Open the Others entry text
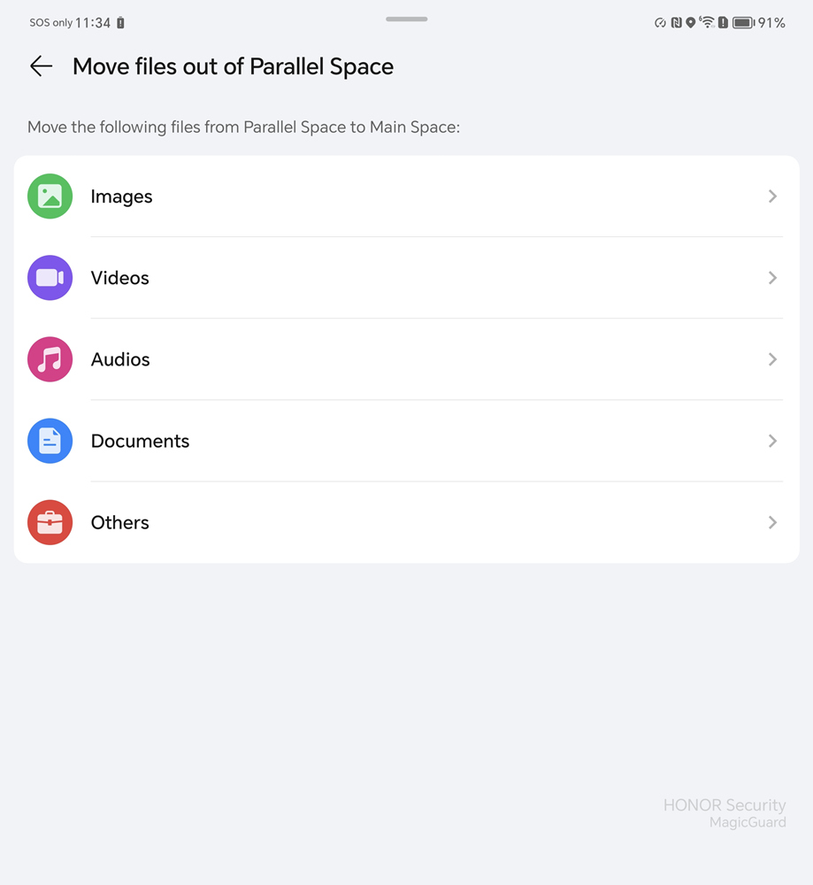The width and height of the screenshot is (813, 885). 119,522
